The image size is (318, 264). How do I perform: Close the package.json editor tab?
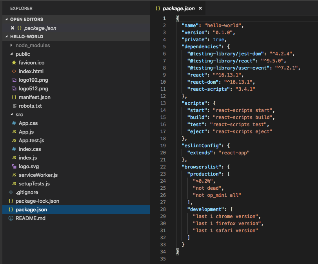coord(200,8)
